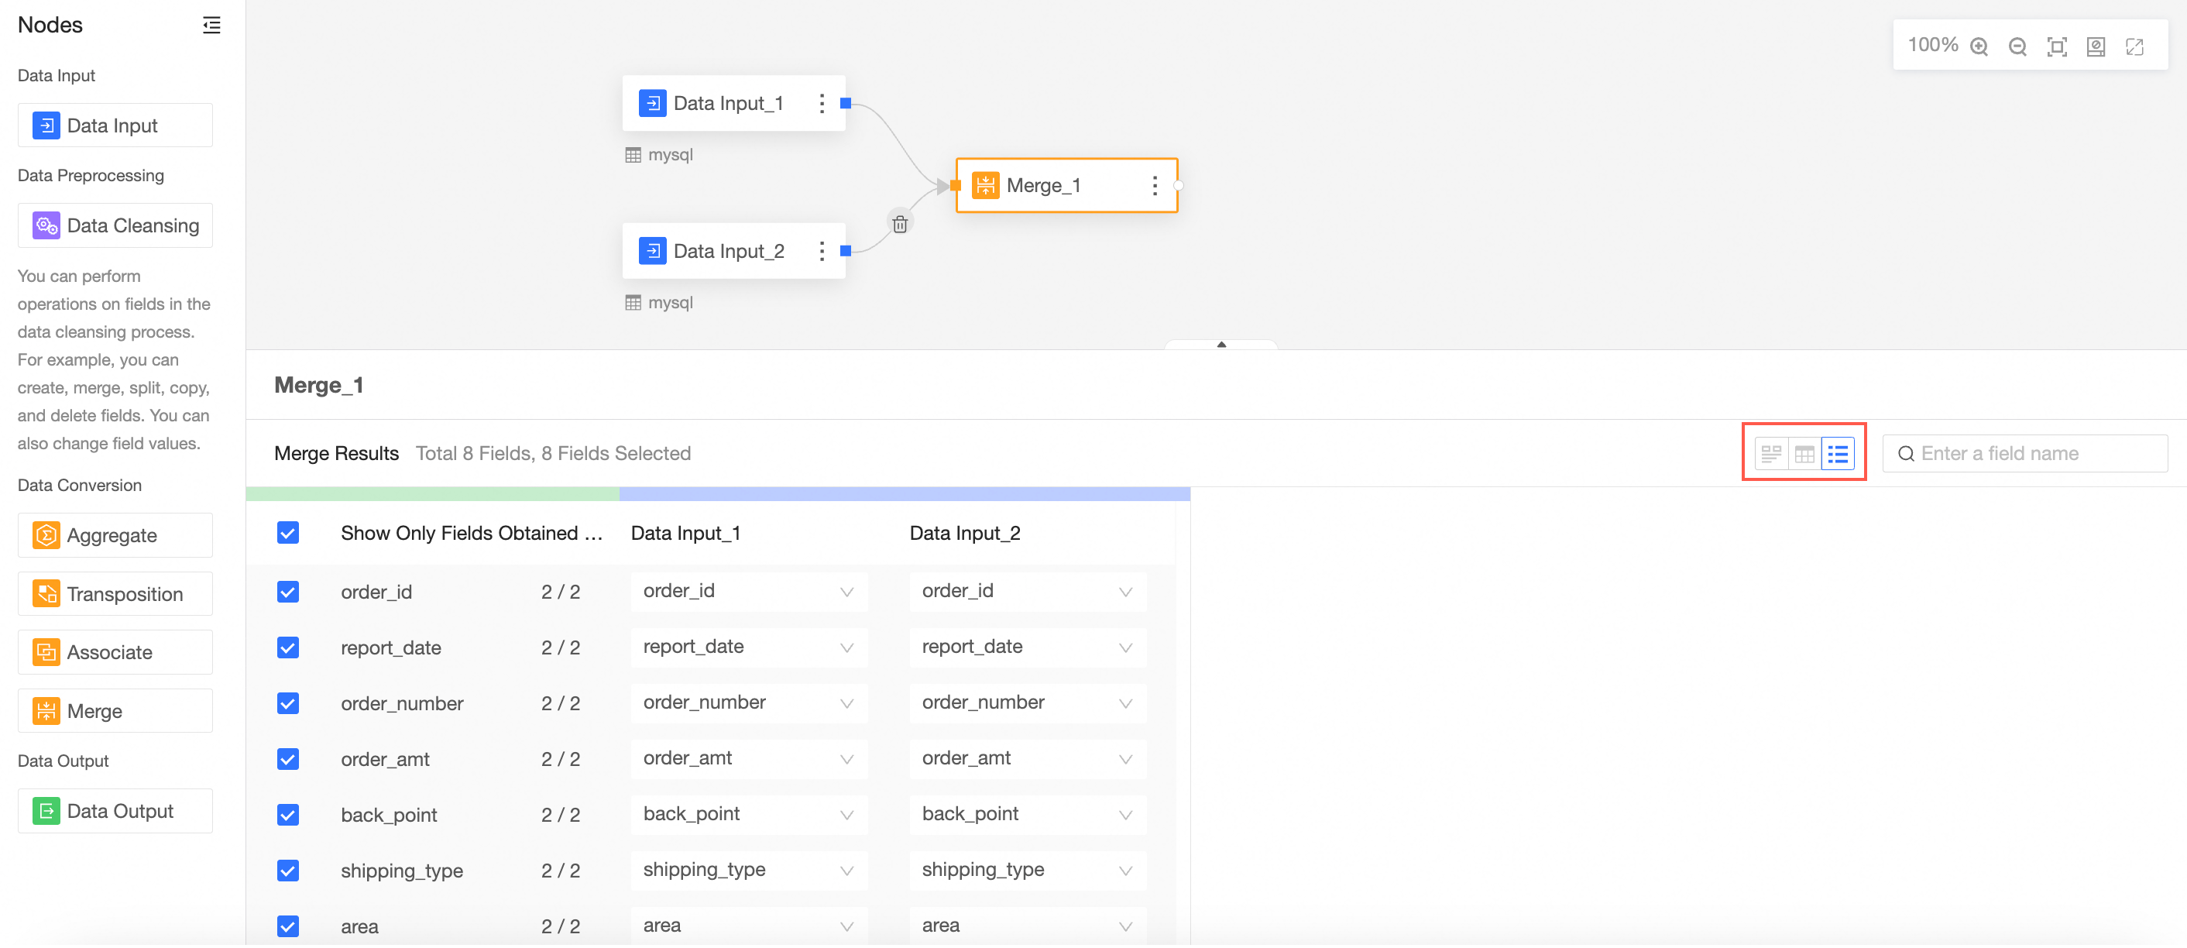This screenshot has width=2187, height=948.
Task: Delete connection using the trash icon
Action: click(x=900, y=224)
